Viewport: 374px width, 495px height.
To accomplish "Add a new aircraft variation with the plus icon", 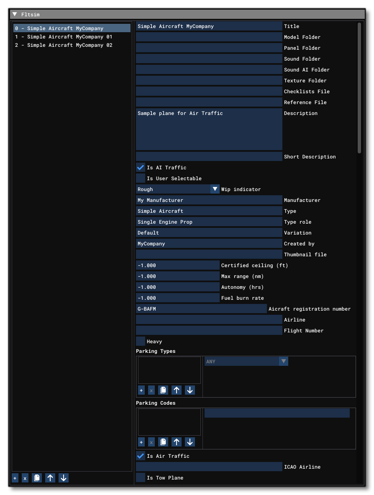I will (x=15, y=477).
